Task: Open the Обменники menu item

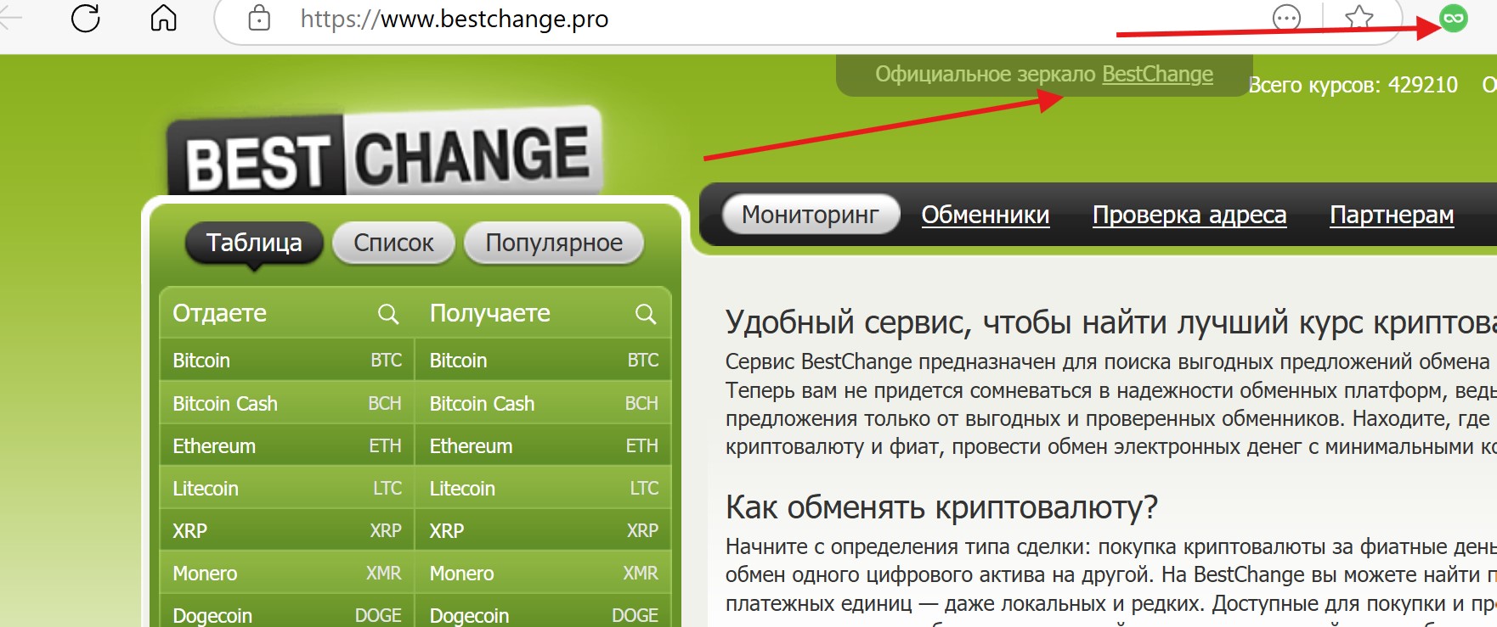Action: click(x=986, y=215)
